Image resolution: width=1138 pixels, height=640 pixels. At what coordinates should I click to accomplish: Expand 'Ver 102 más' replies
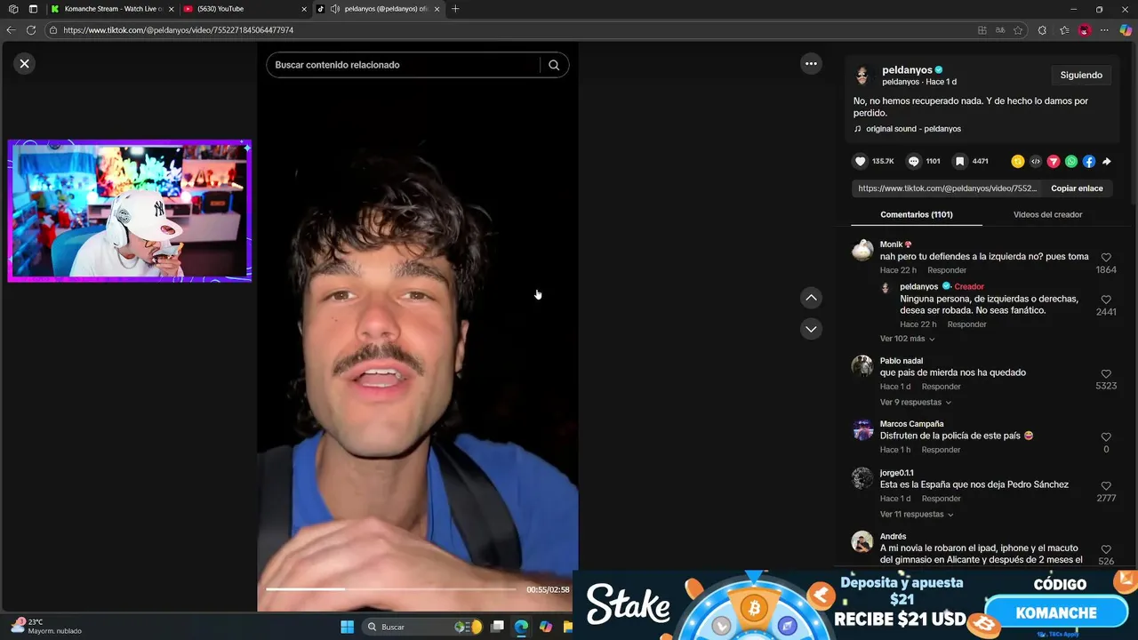pos(907,339)
